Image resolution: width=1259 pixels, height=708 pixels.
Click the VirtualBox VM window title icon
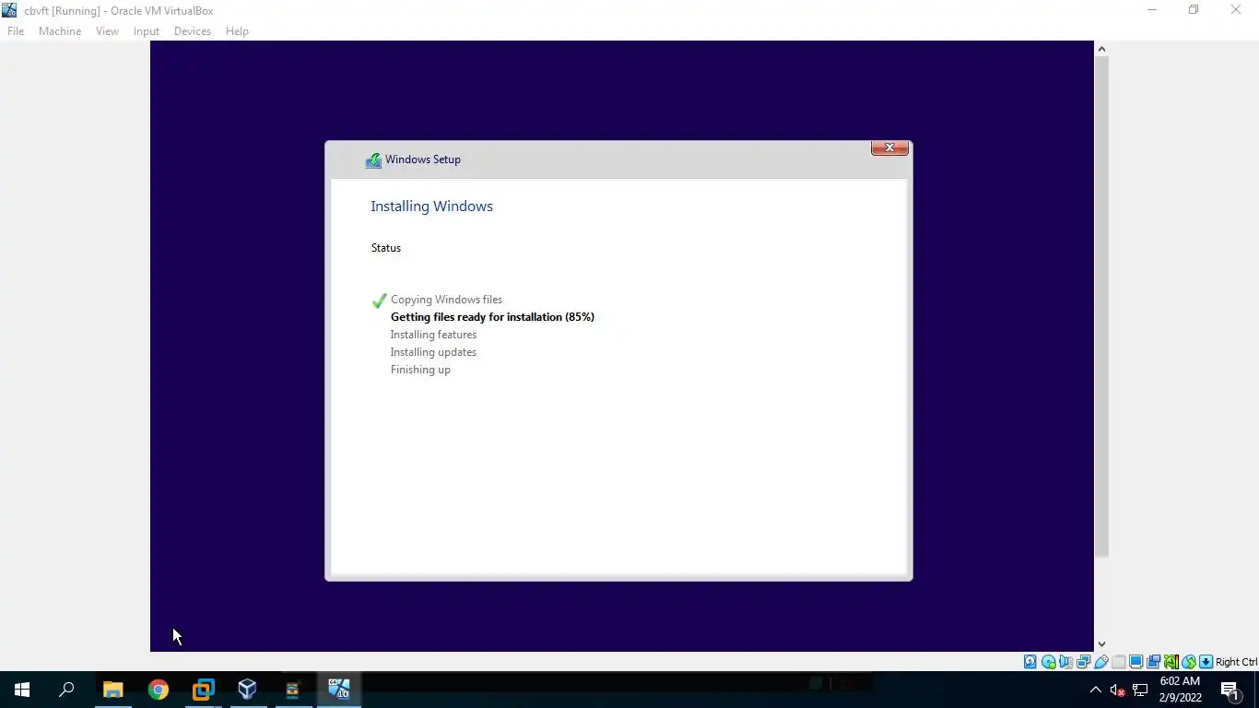(10, 10)
